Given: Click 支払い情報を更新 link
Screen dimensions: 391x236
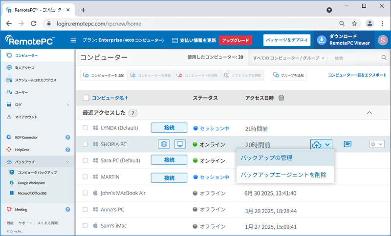Looking at the screenshot, I should tap(194, 40).
